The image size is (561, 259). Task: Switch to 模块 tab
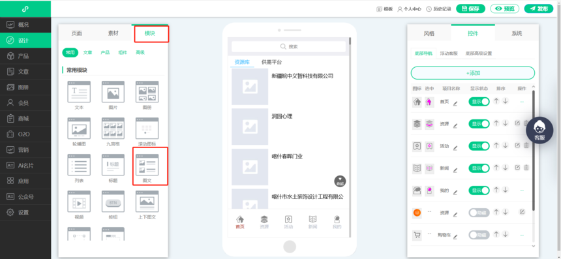coord(150,33)
